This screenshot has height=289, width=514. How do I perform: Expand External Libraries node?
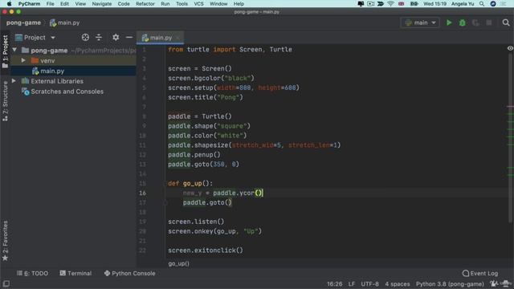tap(14, 81)
